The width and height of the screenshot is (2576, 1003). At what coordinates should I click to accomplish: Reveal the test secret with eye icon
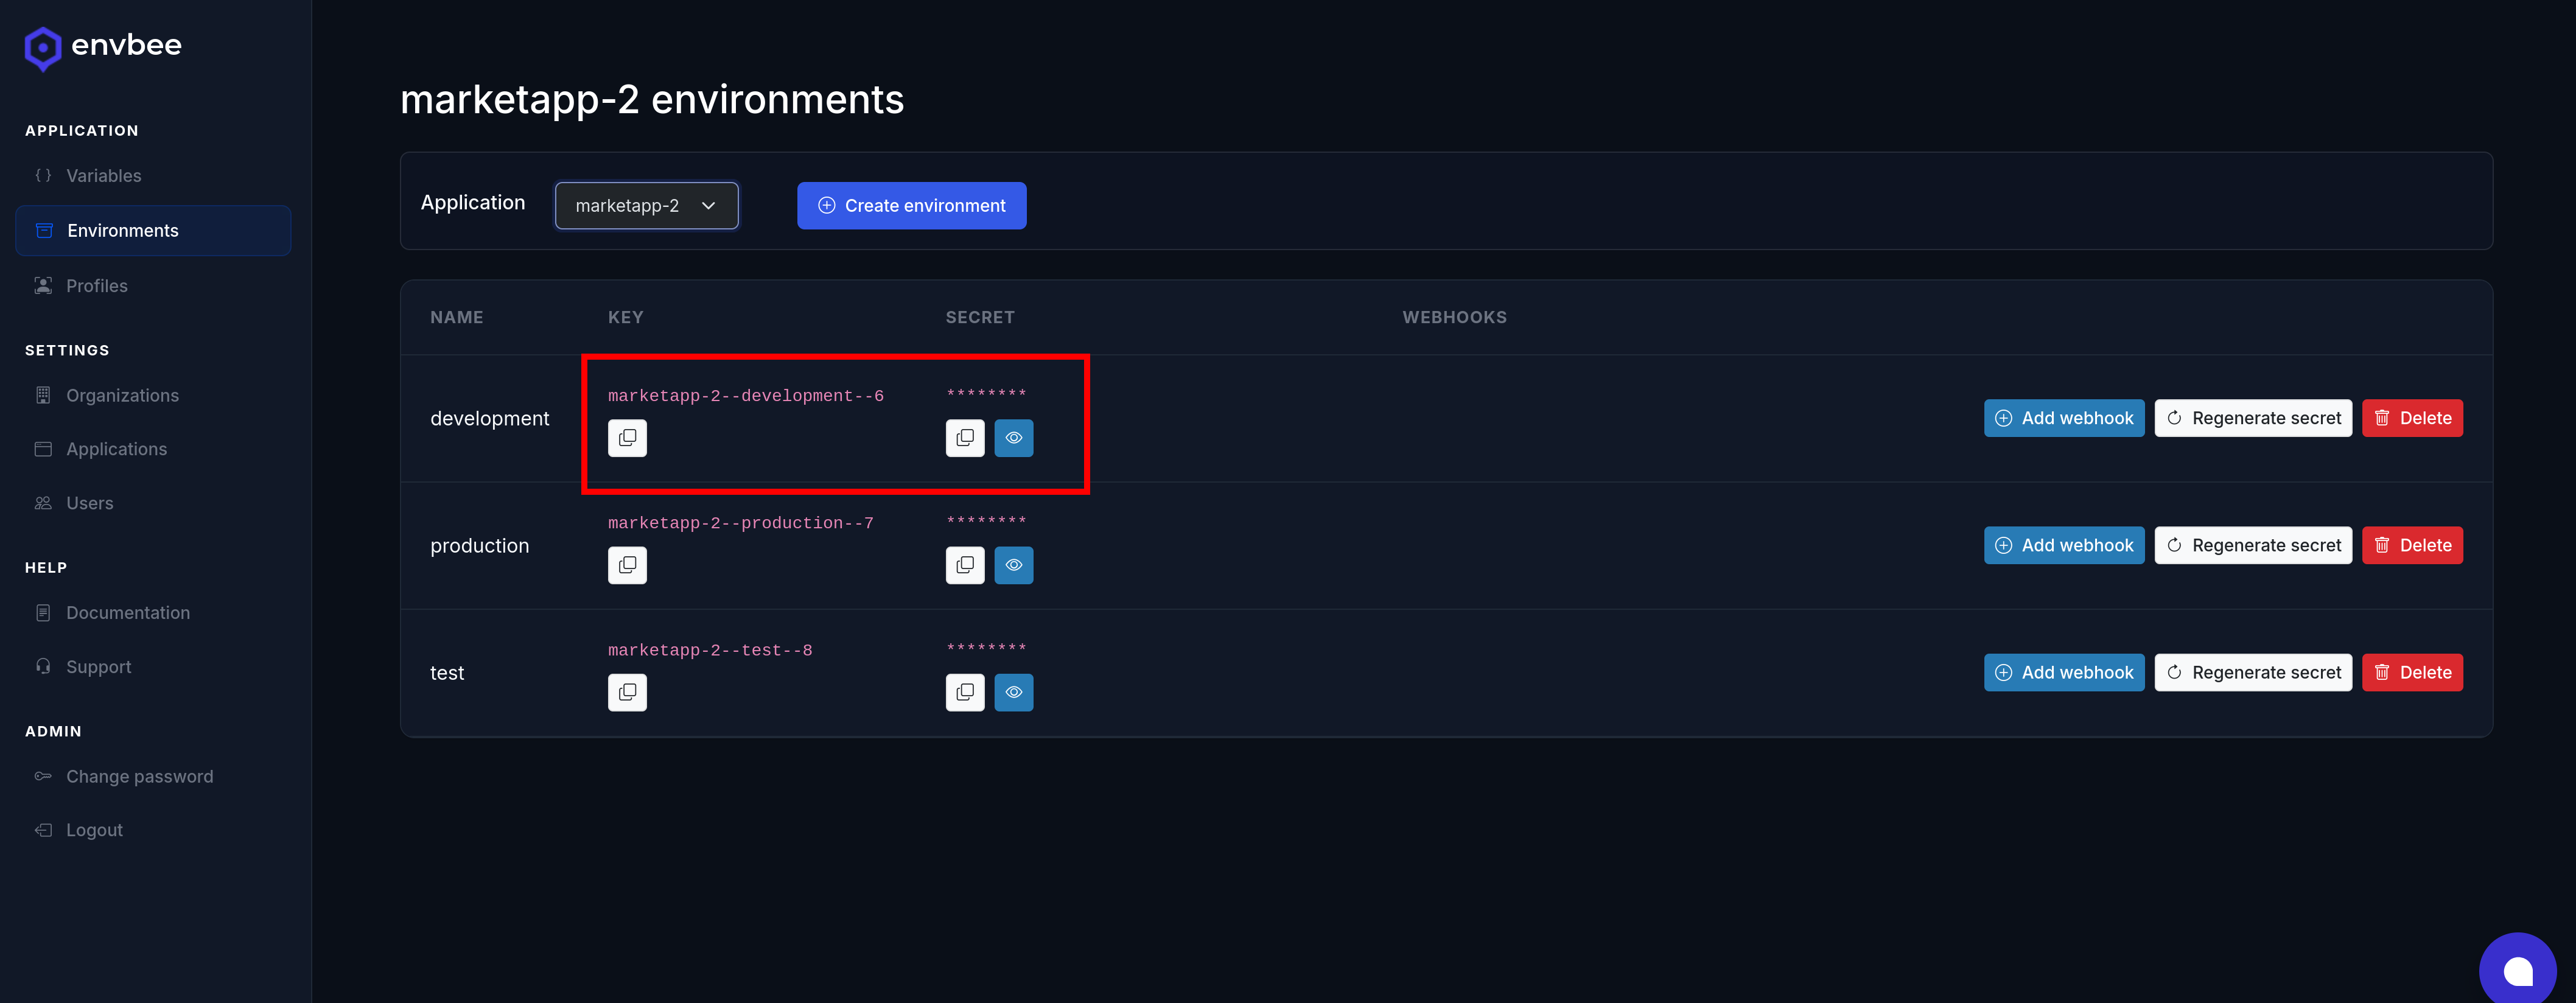(x=1014, y=692)
